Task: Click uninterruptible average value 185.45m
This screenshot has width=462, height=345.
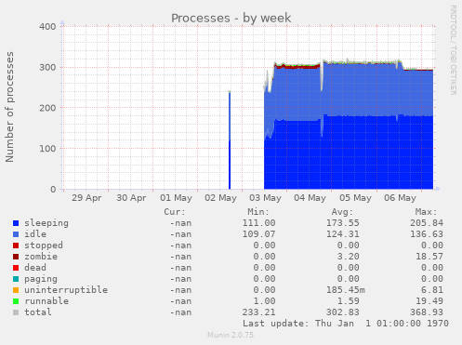Action: point(346,290)
